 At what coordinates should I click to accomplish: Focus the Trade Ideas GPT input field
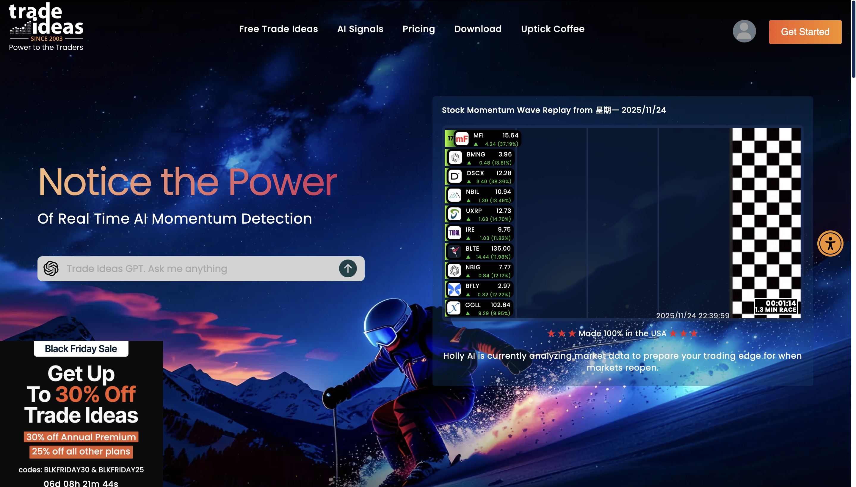[x=198, y=268]
